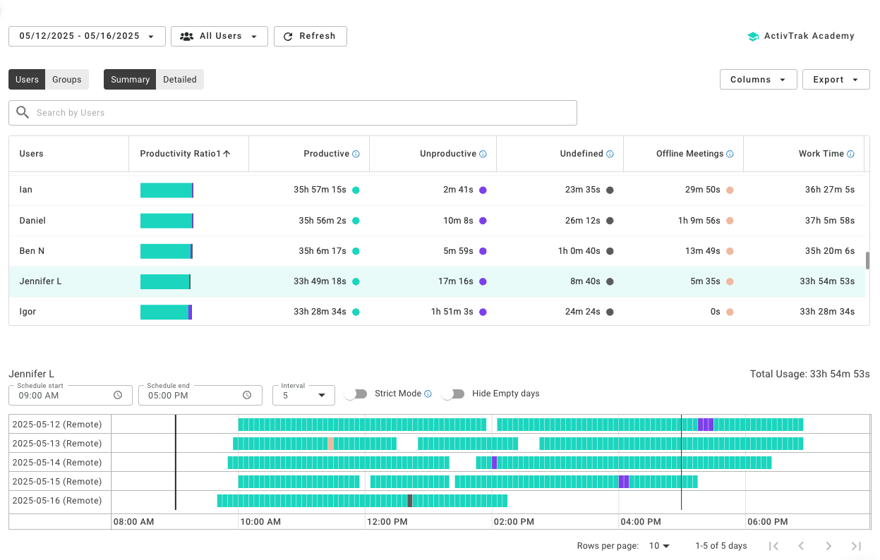Viewport: 880px width, 560px height.
Task: Select the Detailed view tab
Action: (x=180, y=80)
